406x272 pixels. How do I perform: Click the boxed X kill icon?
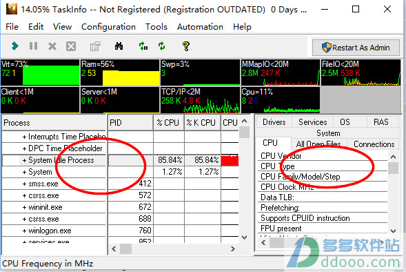(x=71, y=46)
